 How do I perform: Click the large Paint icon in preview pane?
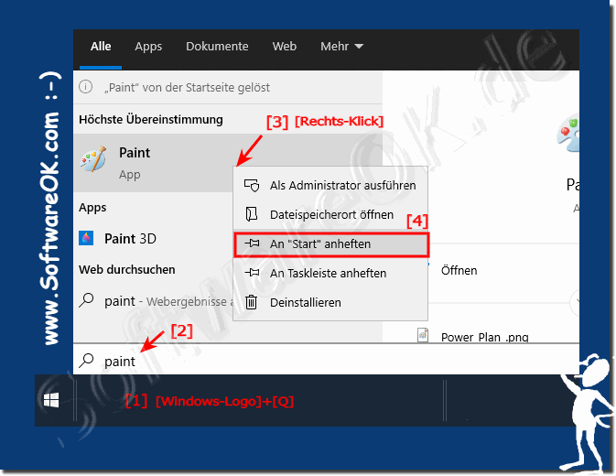pyautogui.click(x=568, y=134)
